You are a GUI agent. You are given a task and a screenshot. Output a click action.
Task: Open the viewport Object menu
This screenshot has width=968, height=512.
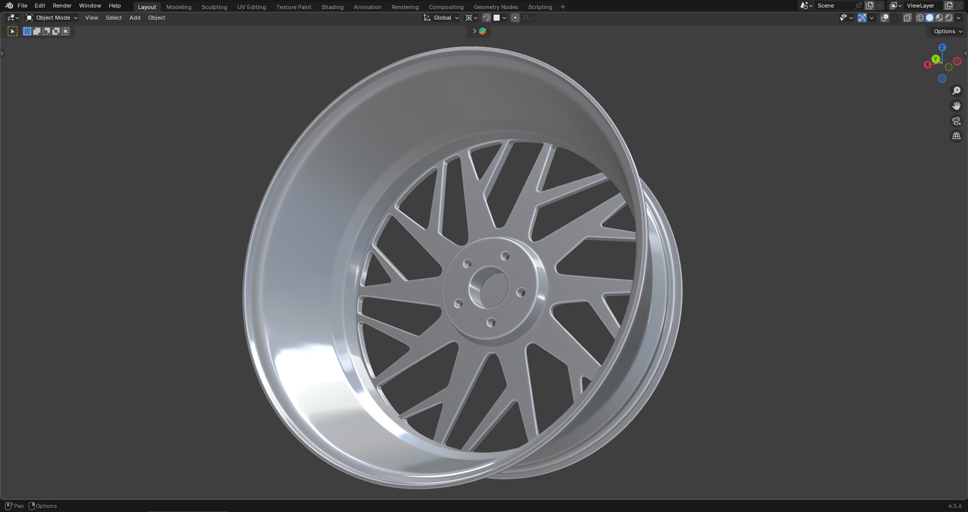157,18
